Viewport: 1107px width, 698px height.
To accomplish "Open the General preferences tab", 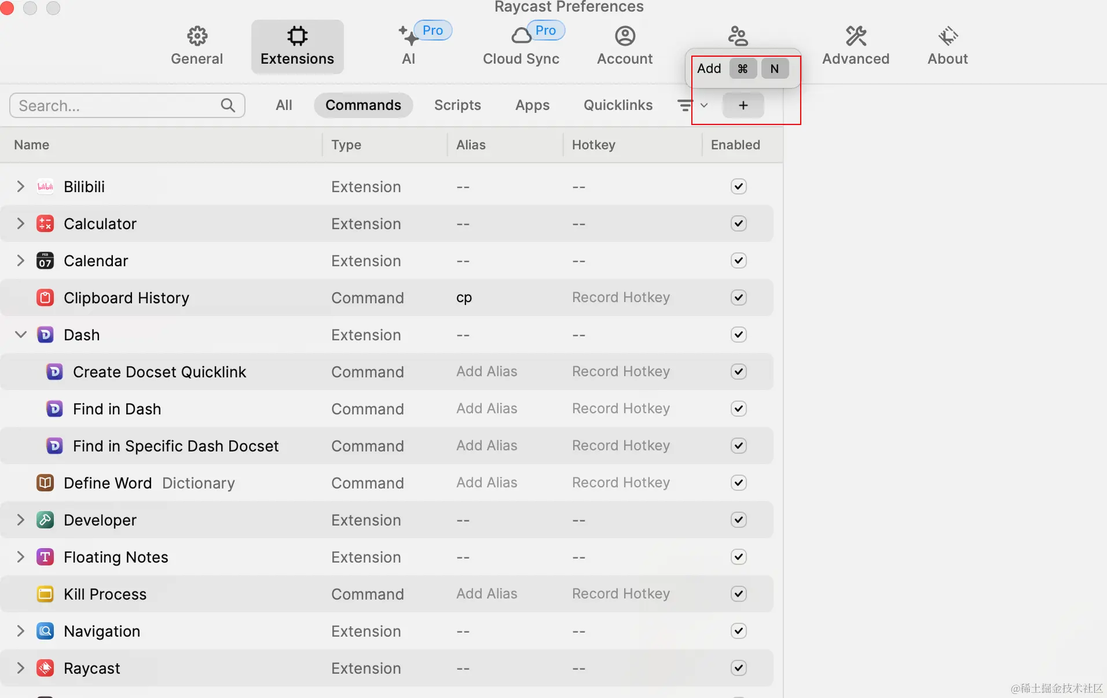I will pos(197,46).
